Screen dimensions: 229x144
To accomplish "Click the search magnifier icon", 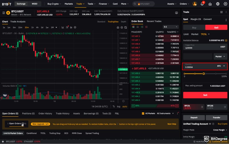I will coord(135,4).
